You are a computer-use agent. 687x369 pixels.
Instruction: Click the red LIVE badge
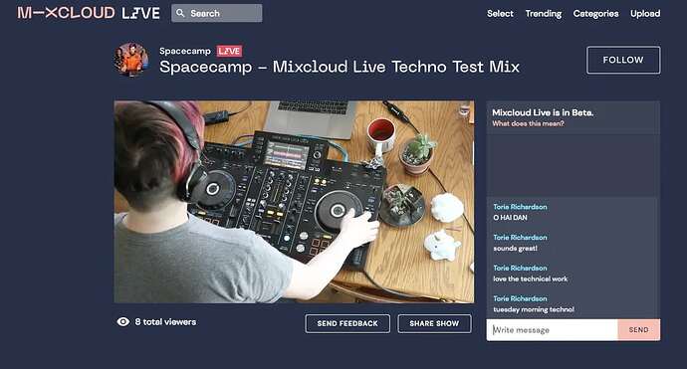pos(230,51)
